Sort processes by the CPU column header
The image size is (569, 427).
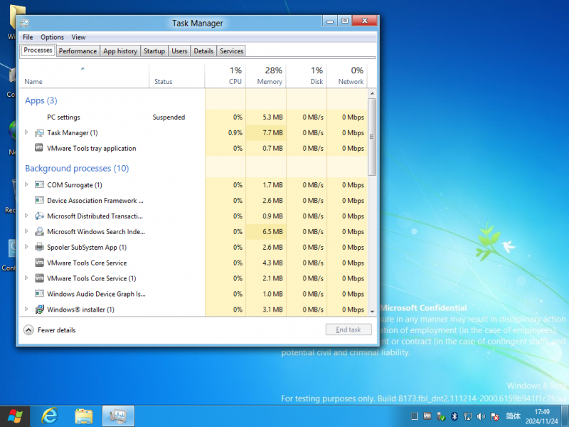point(225,76)
